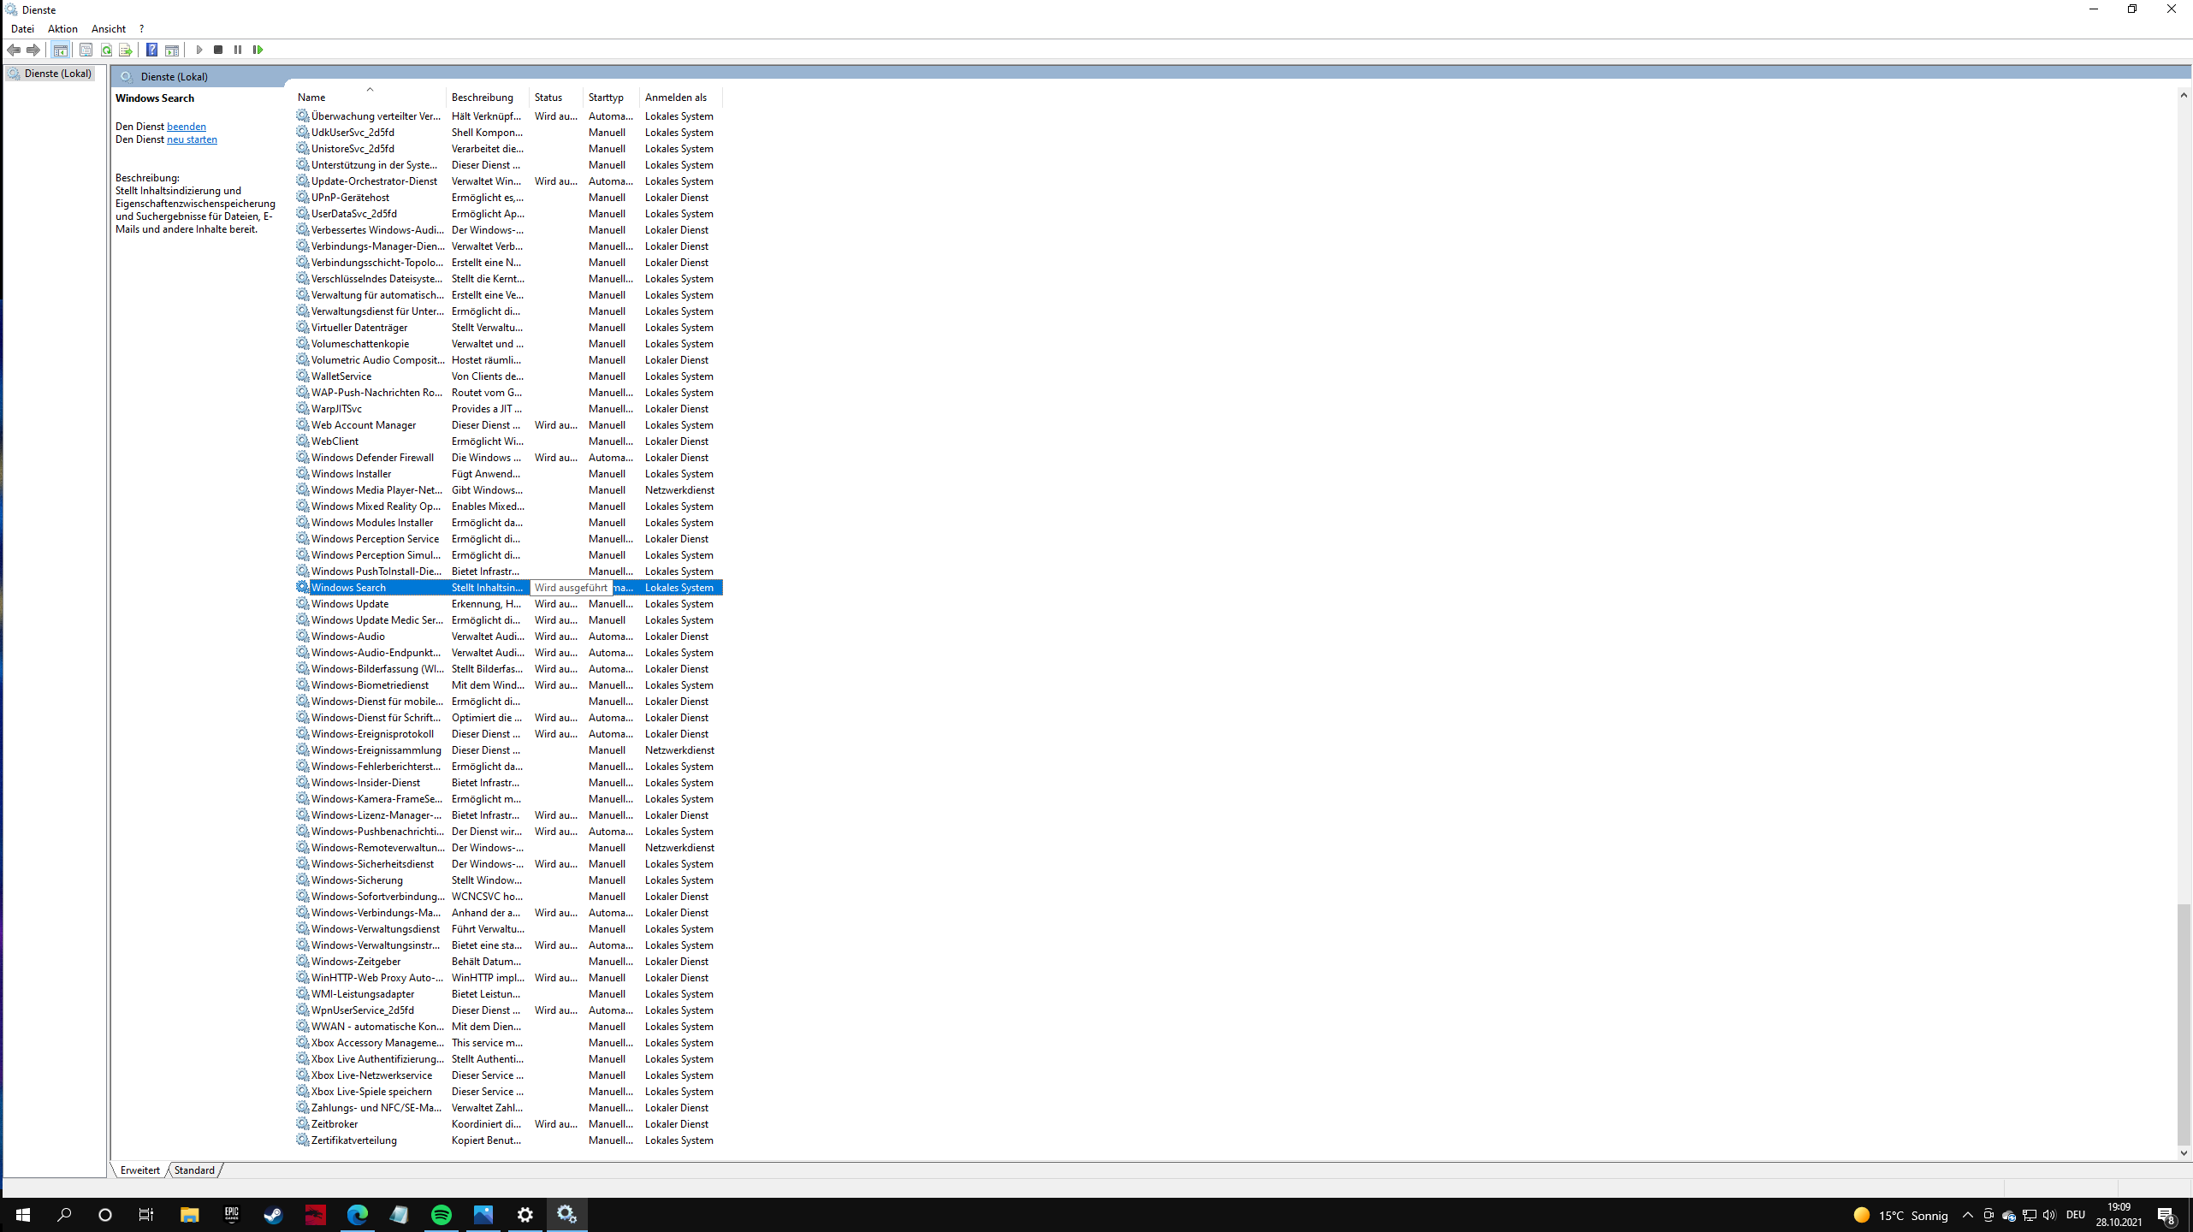The width and height of the screenshot is (2193, 1232).
Task: Open properties via the toolbar properties icon
Action: [x=86, y=50]
